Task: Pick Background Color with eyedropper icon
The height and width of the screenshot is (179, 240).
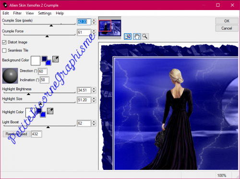Action: pos(56,59)
